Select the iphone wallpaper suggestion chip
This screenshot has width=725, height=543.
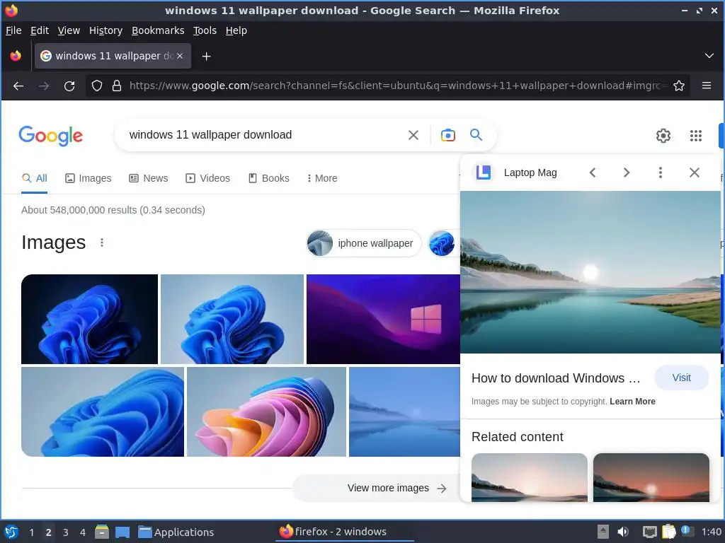point(364,243)
